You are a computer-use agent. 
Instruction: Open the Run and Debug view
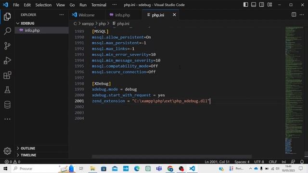click(7, 61)
